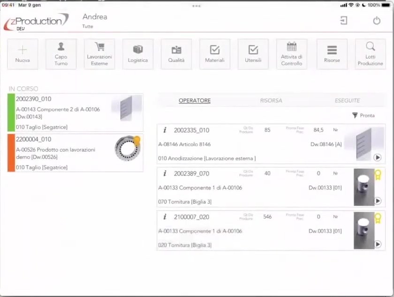The image size is (394, 297).
Task: Click 010 Anodizzazione [Lavorazione esterna]
Action: click(x=207, y=158)
